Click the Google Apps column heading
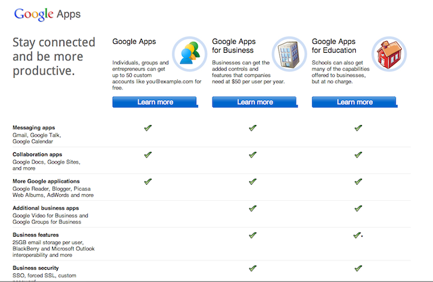Viewport: 433px width, 282px height. coord(134,42)
